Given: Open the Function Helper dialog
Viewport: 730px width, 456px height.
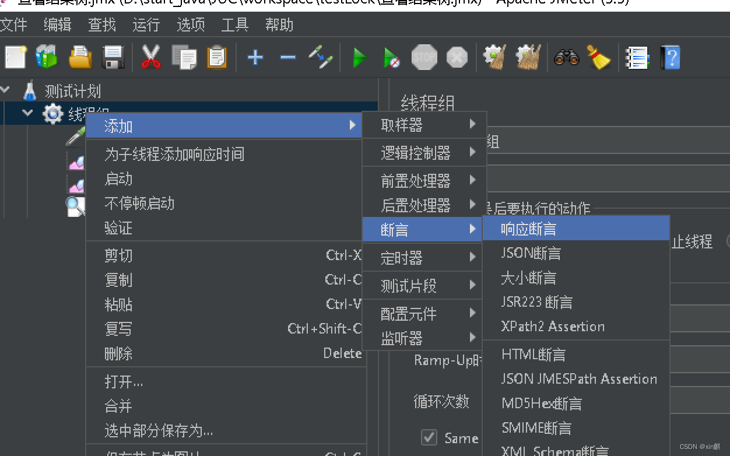Looking at the screenshot, I should (637, 57).
